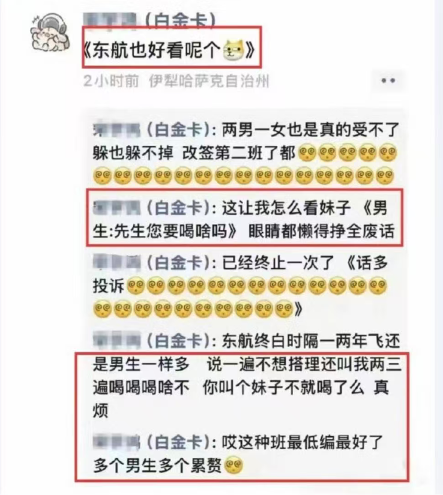Tap the first dizzy emoji after 投诉
Viewport: 443px width, 495px height.
136,286
